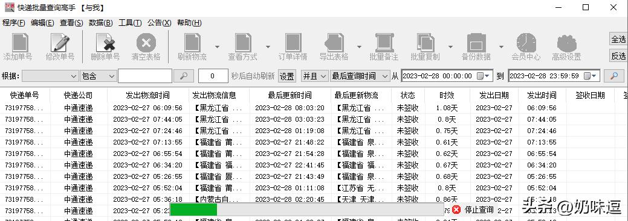The width and height of the screenshot is (628, 221).
Task: Click the 添加单号 toolbar icon
Action: 20,43
